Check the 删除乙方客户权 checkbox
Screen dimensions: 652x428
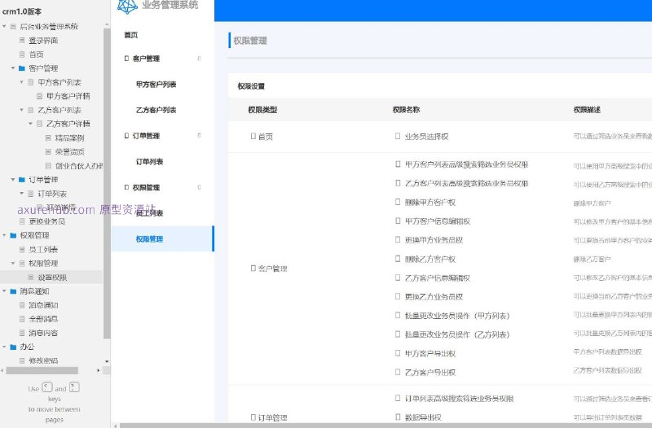(x=398, y=259)
